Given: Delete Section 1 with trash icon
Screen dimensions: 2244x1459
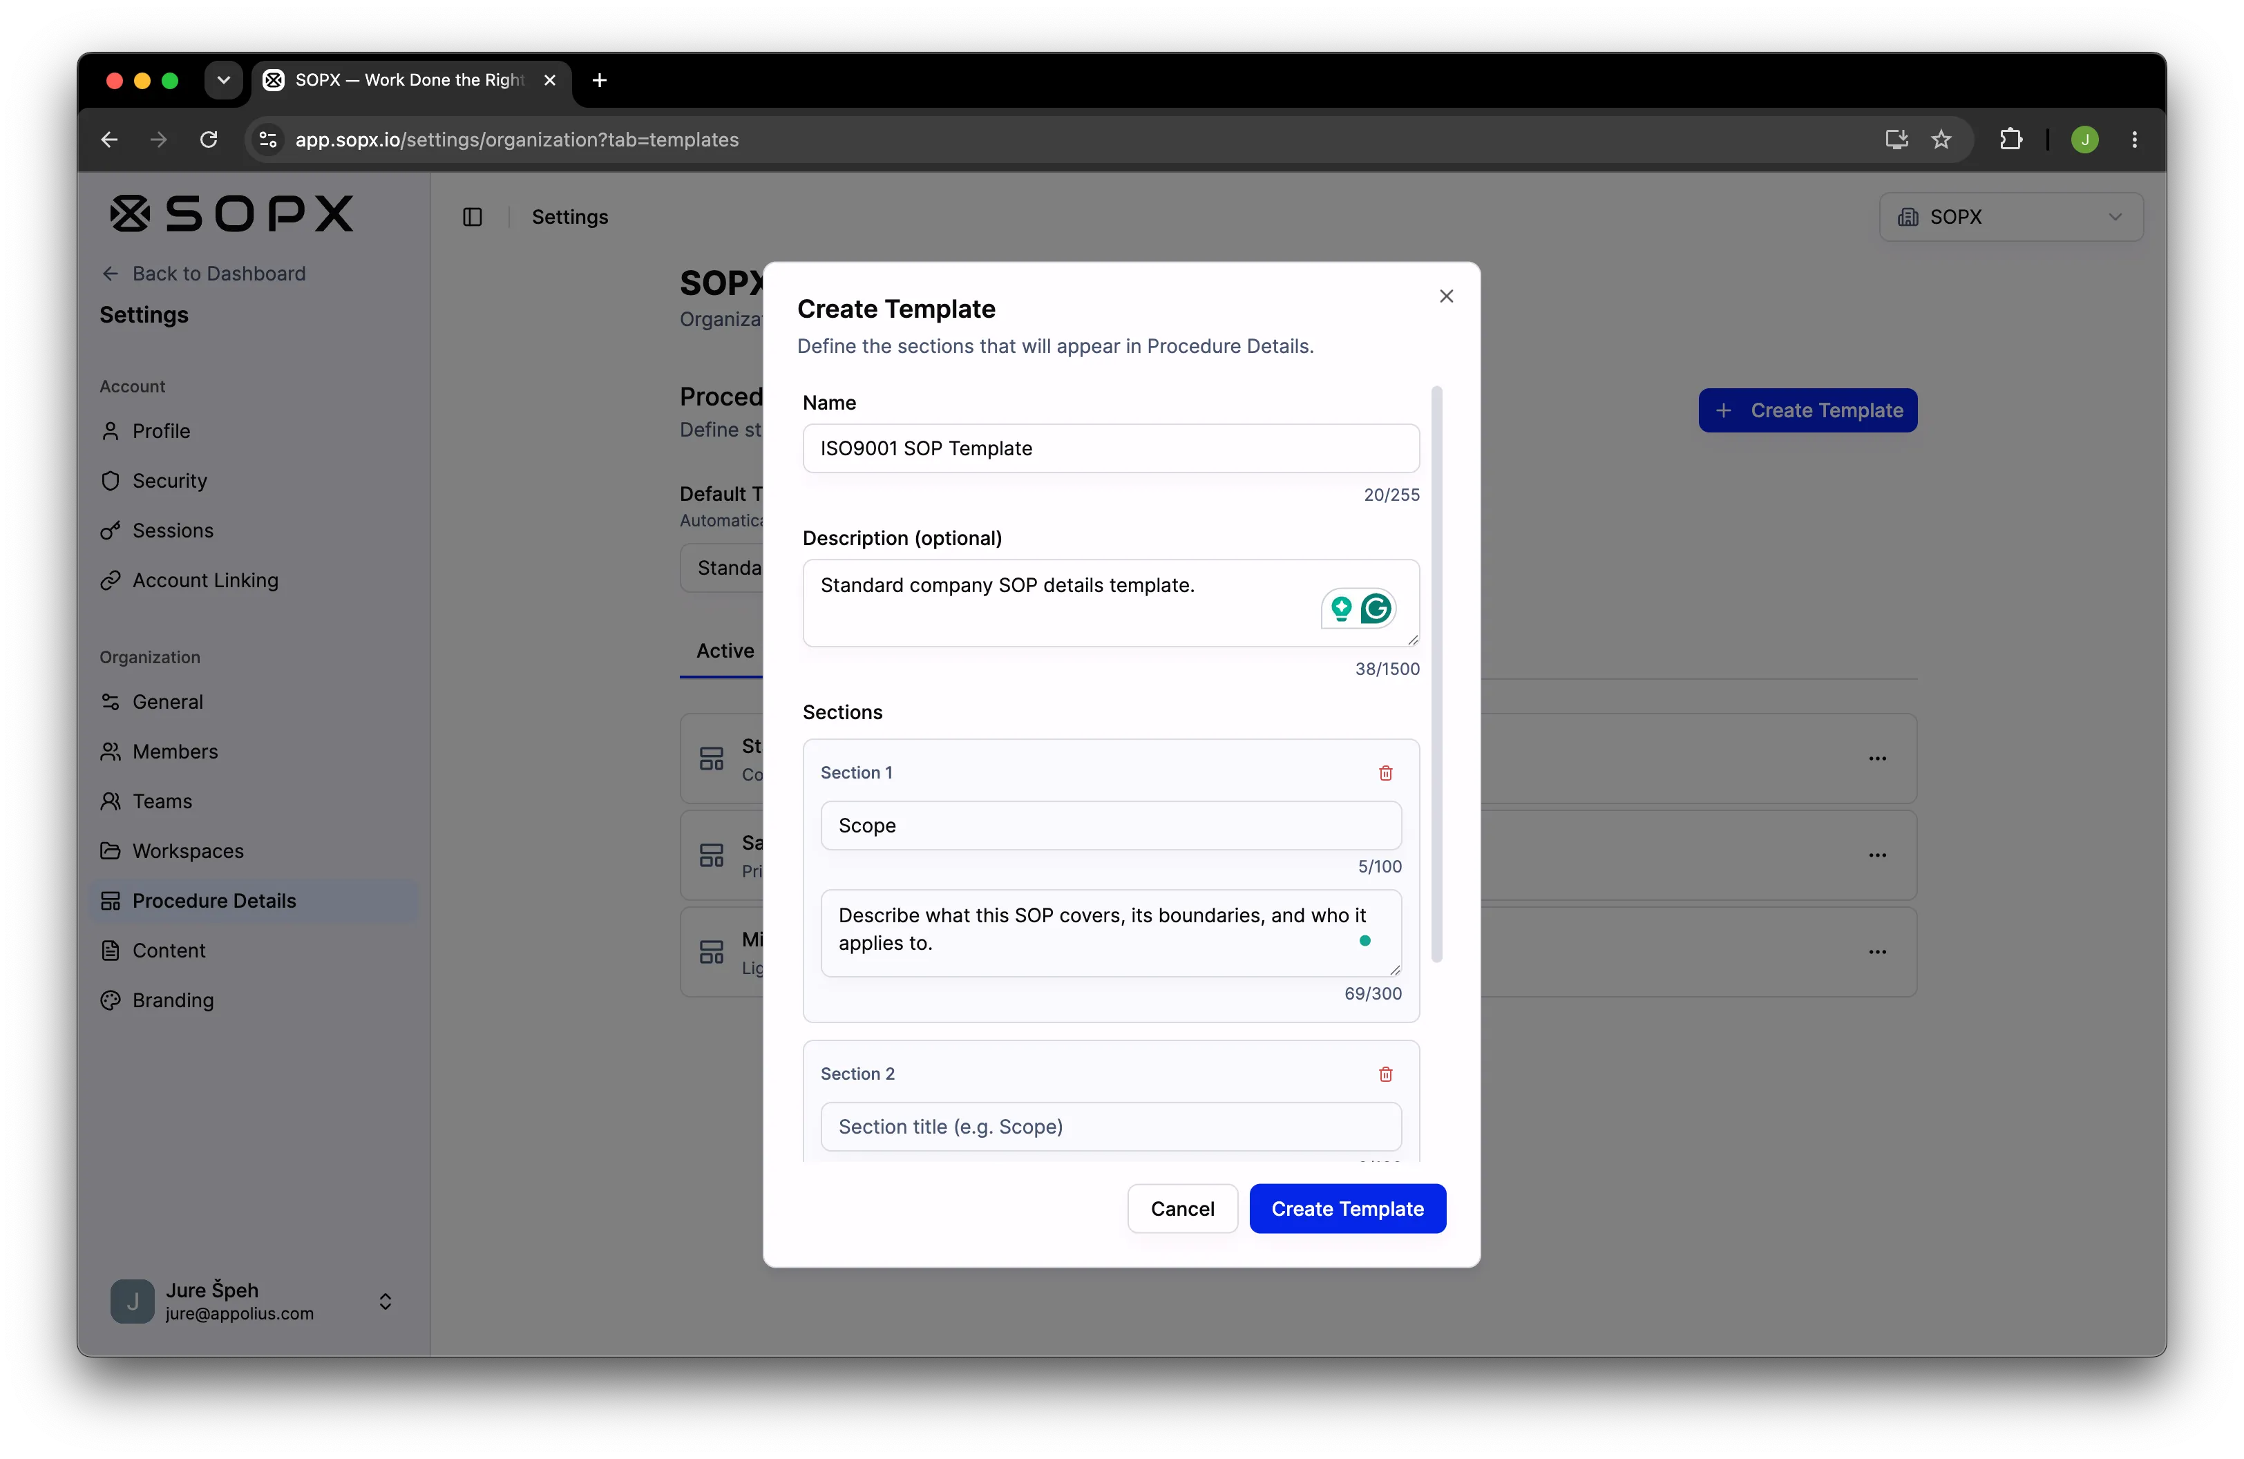Looking at the screenshot, I should (x=1385, y=773).
